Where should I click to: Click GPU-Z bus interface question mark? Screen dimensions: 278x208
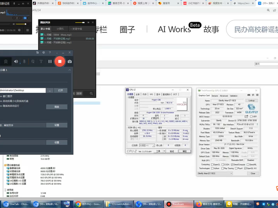point(257,124)
